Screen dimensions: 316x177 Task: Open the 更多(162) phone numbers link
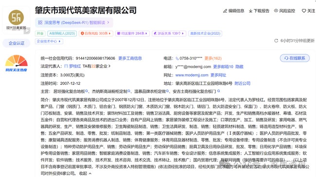pos(213,58)
